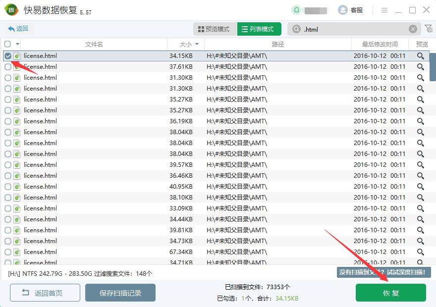Toggle the select-all checkbox in the header
Image resolution: width=436 pixels, height=307 pixels.
point(7,44)
